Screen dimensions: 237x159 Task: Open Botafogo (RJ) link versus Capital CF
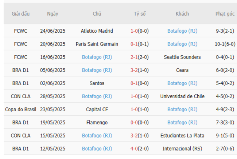(182, 110)
